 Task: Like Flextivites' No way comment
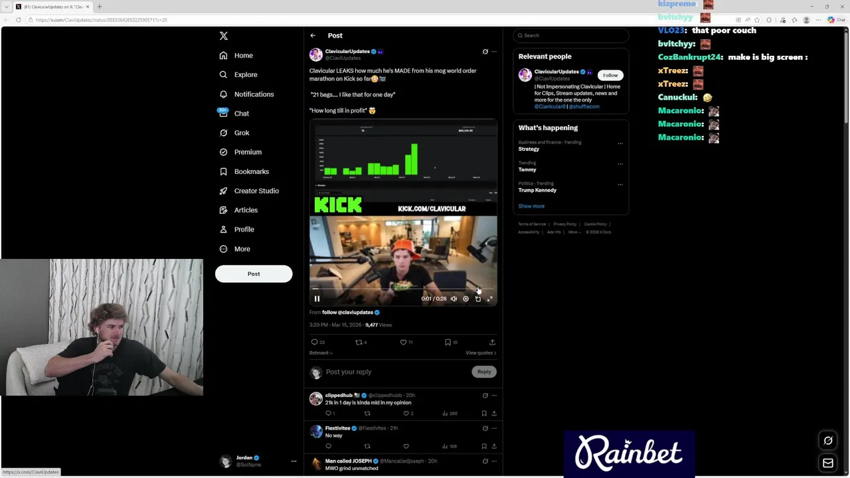click(406, 446)
